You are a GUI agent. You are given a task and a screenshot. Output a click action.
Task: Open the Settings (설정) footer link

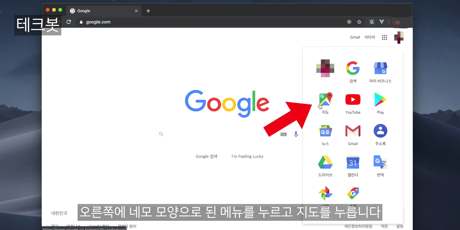pyautogui.click(x=400, y=226)
